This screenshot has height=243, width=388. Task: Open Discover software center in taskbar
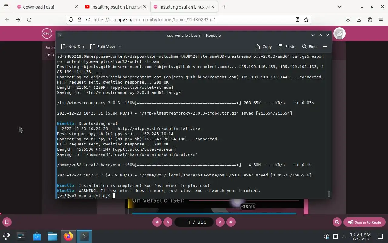[37, 236]
